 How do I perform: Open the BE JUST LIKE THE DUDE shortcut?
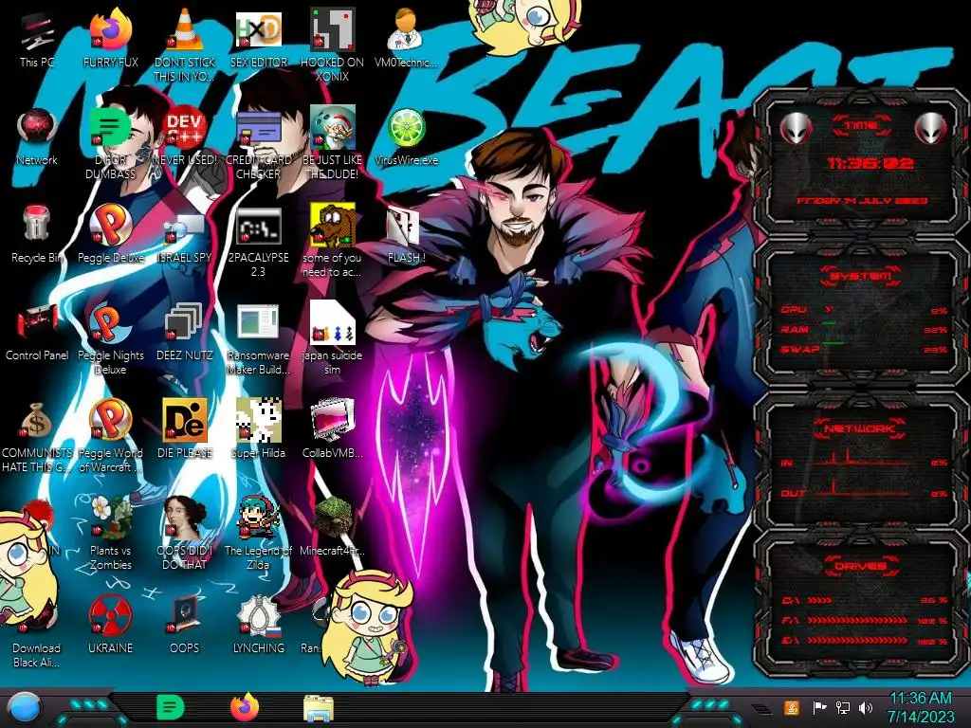coord(332,144)
